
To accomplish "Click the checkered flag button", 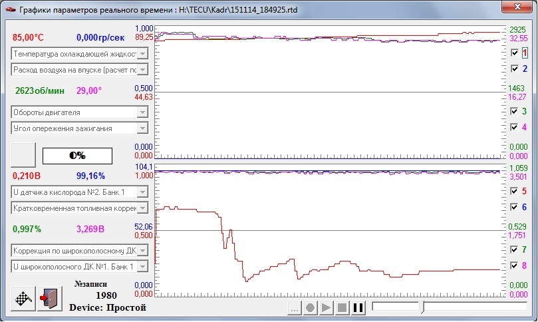I will tap(23, 297).
